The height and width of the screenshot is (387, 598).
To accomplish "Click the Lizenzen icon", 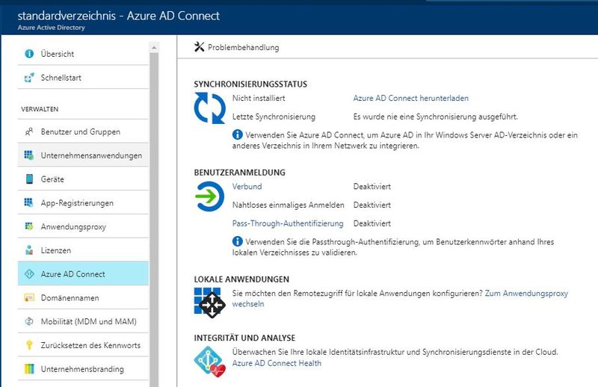I will point(29,250).
